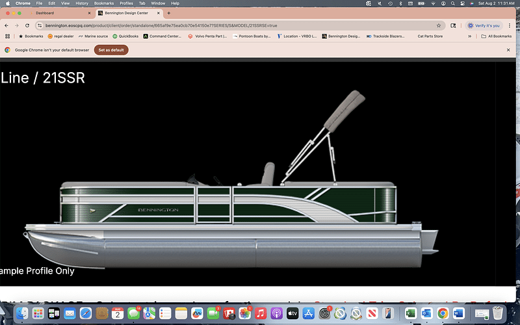Open Podcasts from the Dock
Image resolution: width=520 pixels, height=325 pixels.
click(277, 313)
